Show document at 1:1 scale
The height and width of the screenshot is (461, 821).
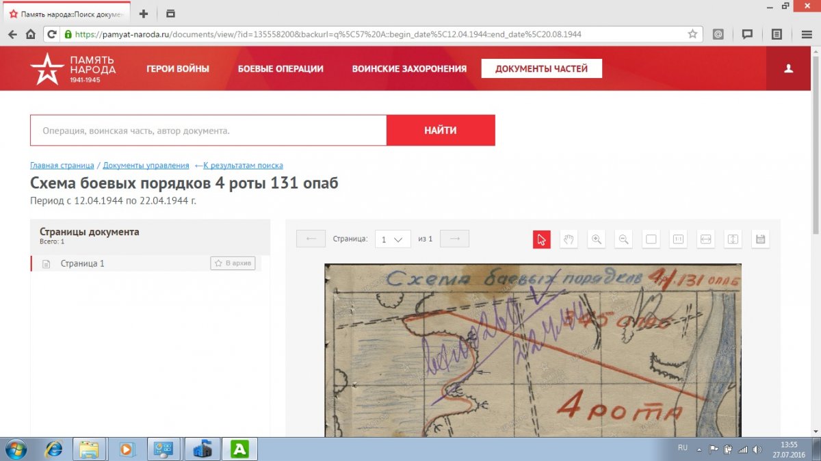[679, 239]
